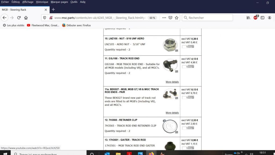Open the Firefox Library panel
This screenshot has width=275, height=155.
[248, 18]
